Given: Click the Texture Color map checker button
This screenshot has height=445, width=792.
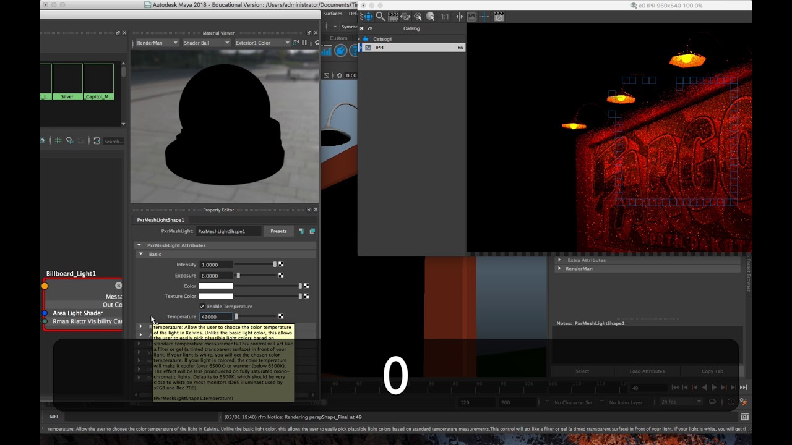Looking at the screenshot, I should click(306, 296).
